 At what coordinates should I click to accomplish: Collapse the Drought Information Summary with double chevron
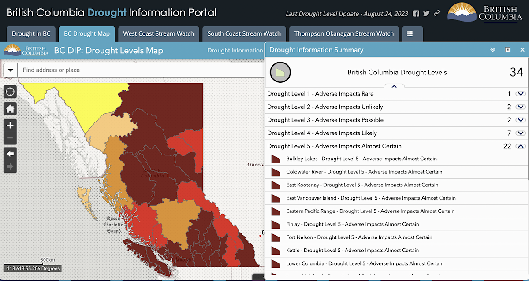(493, 50)
